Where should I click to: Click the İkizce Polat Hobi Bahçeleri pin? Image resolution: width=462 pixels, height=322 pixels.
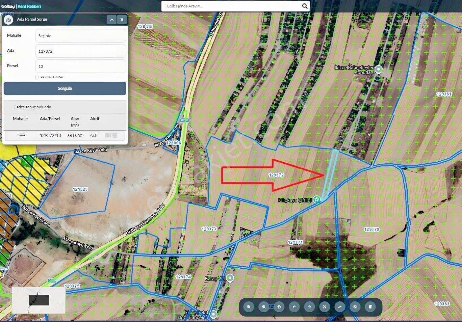click(213, 315)
